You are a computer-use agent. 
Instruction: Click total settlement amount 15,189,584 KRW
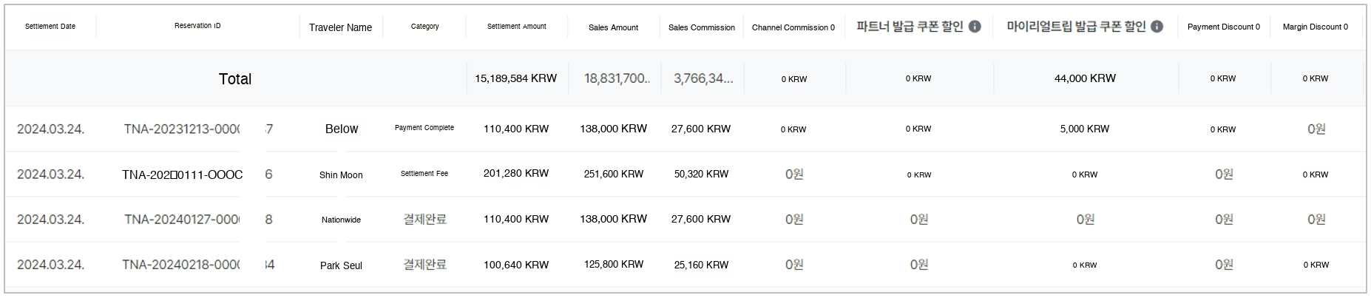coord(515,78)
